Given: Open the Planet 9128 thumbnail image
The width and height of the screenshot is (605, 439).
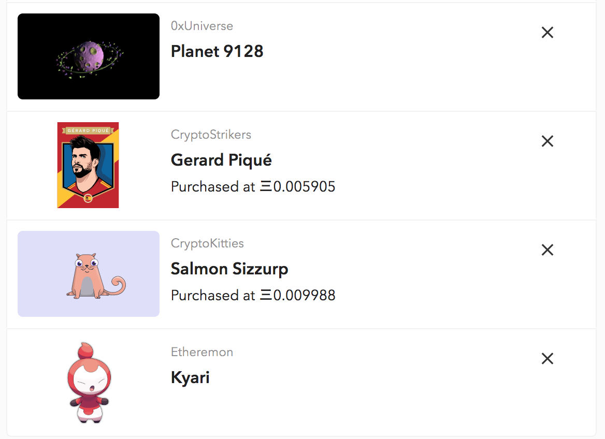Looking at the screenshot, I should click(x=89, y=56).
